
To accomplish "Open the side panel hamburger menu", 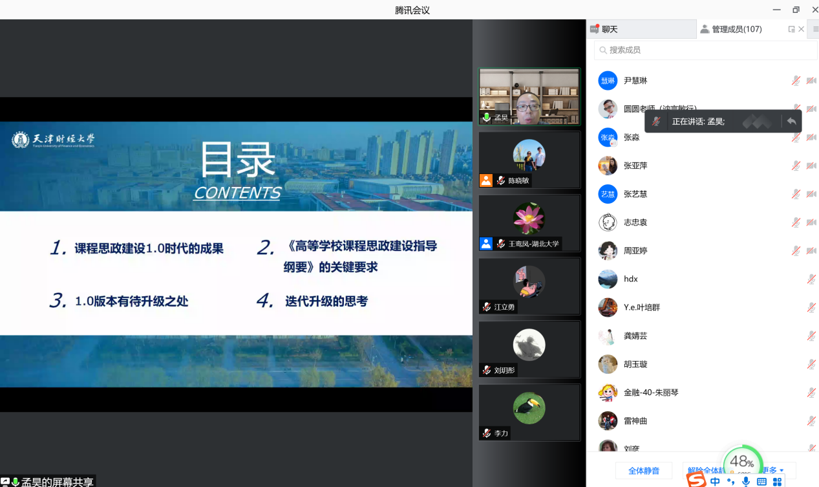I will pos(815,29).
